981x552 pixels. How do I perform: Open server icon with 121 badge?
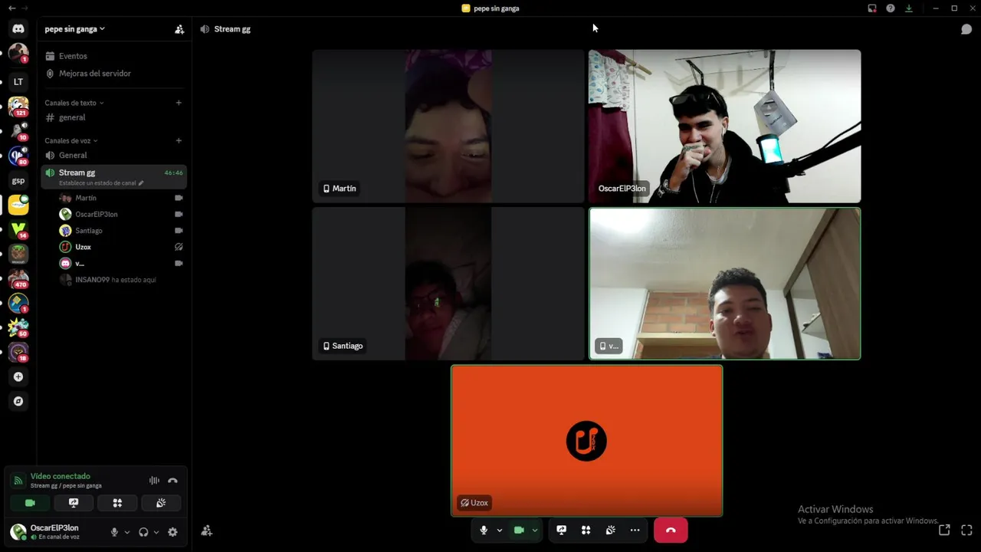pyautogui.click(x=18, y=106)
